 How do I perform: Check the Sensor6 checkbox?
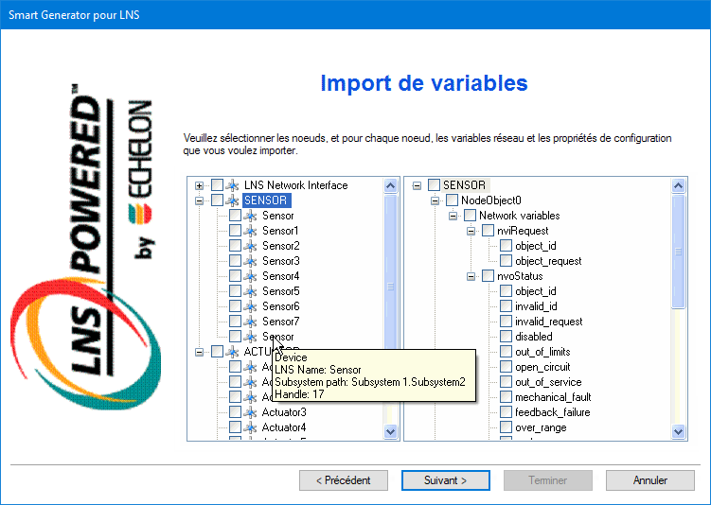tap(235, 305)
